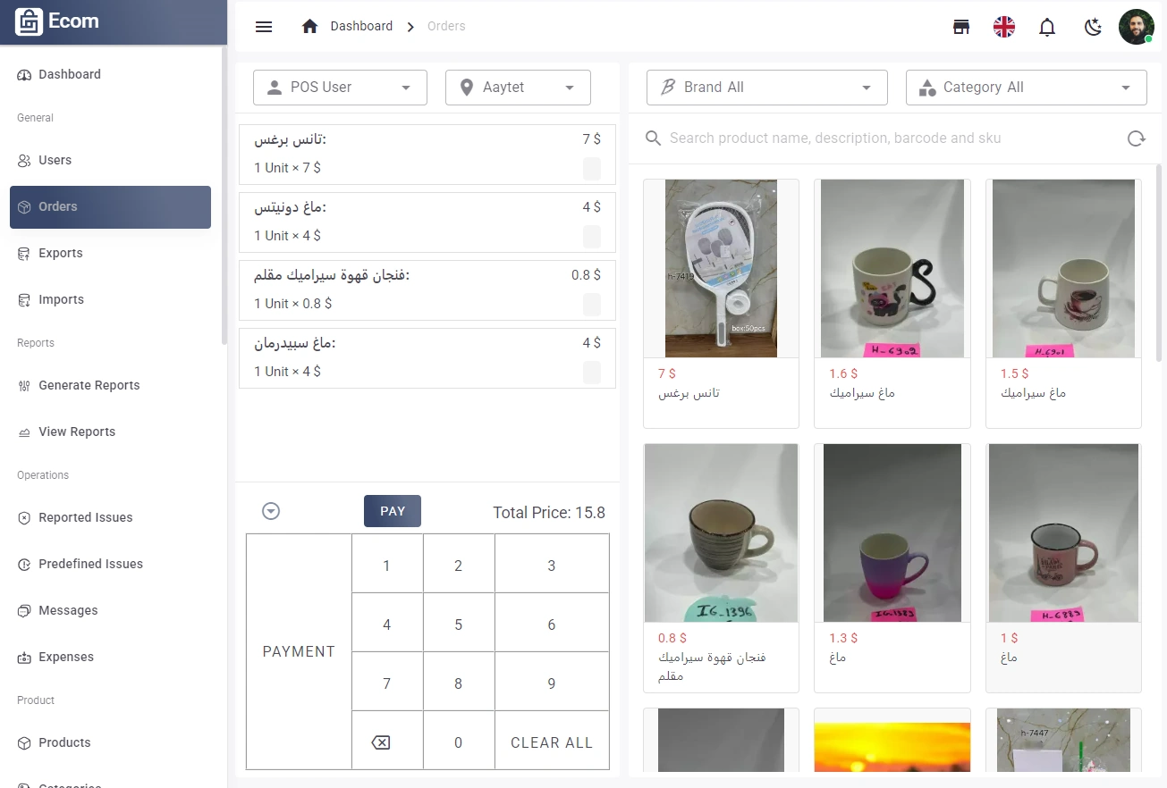Navigate to Orders in the sidebar
This screenshot has width=1167, height=788.
[58, 206]
